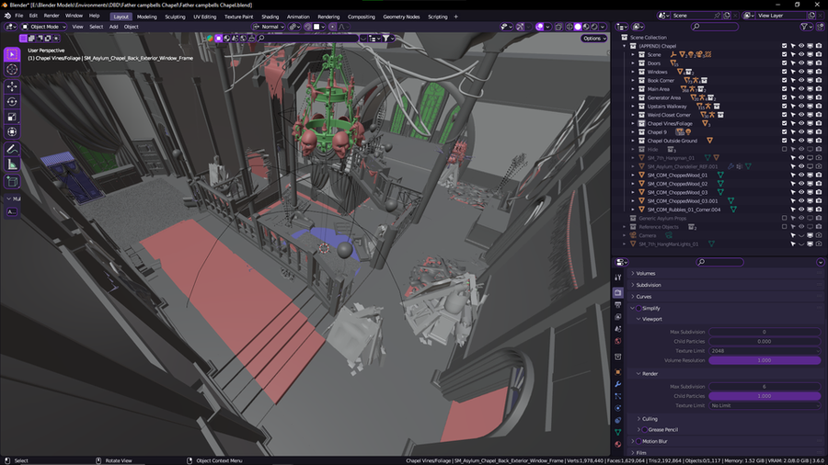Select the Move tool
This screenshot has width=828, height=465.
(12, 86)
